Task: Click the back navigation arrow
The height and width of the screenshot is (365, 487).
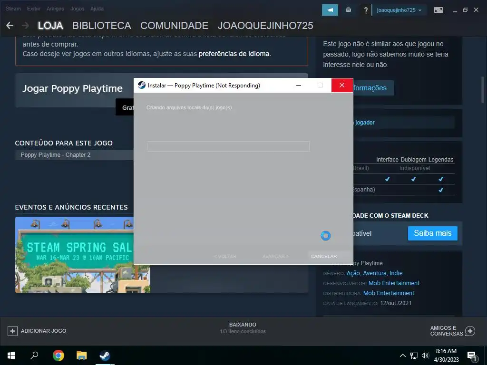Action: (10, 26)
